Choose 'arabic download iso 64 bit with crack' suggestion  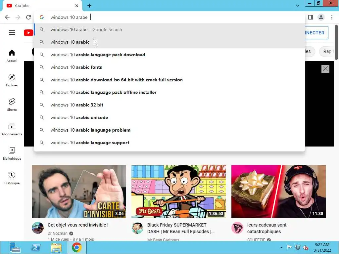(x=169, y=80)
